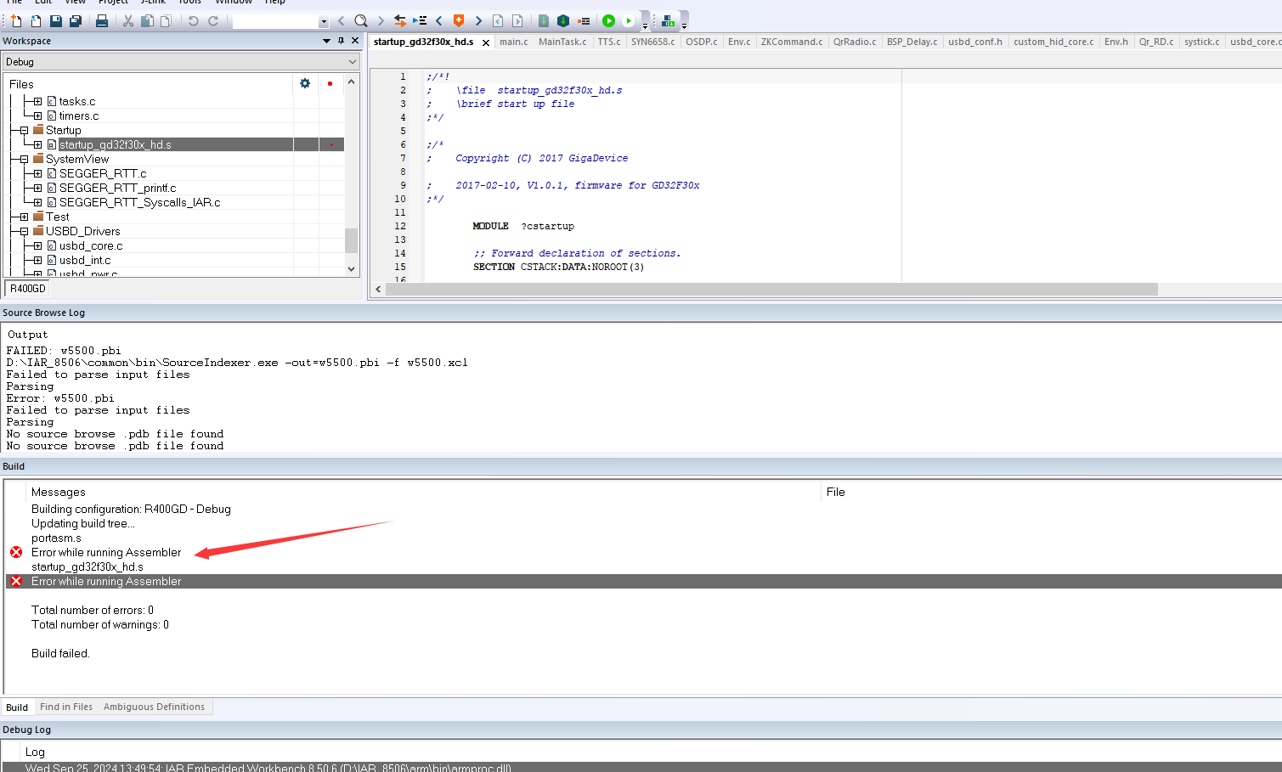Click the Save toolbar icon
This screenshot has height=772, width=1282.
pyautogui.click(x=55, y=21)
